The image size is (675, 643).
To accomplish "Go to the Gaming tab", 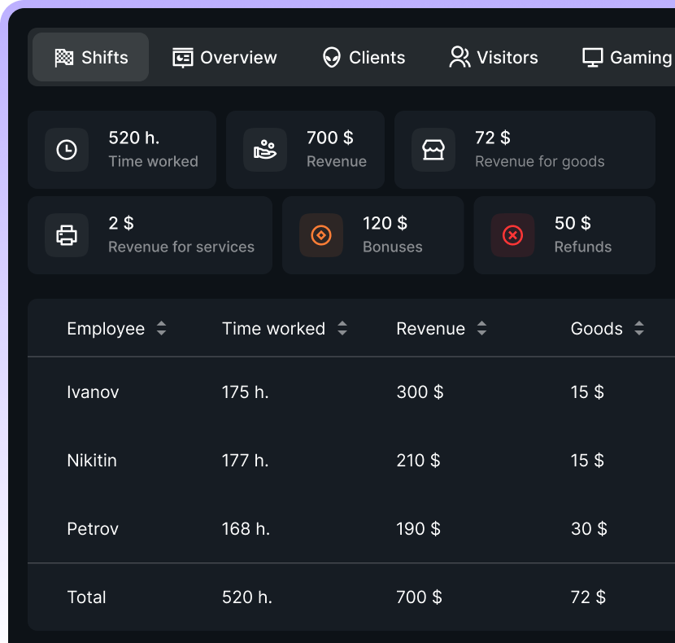I will pyautogui.click(x=628, y=58).
